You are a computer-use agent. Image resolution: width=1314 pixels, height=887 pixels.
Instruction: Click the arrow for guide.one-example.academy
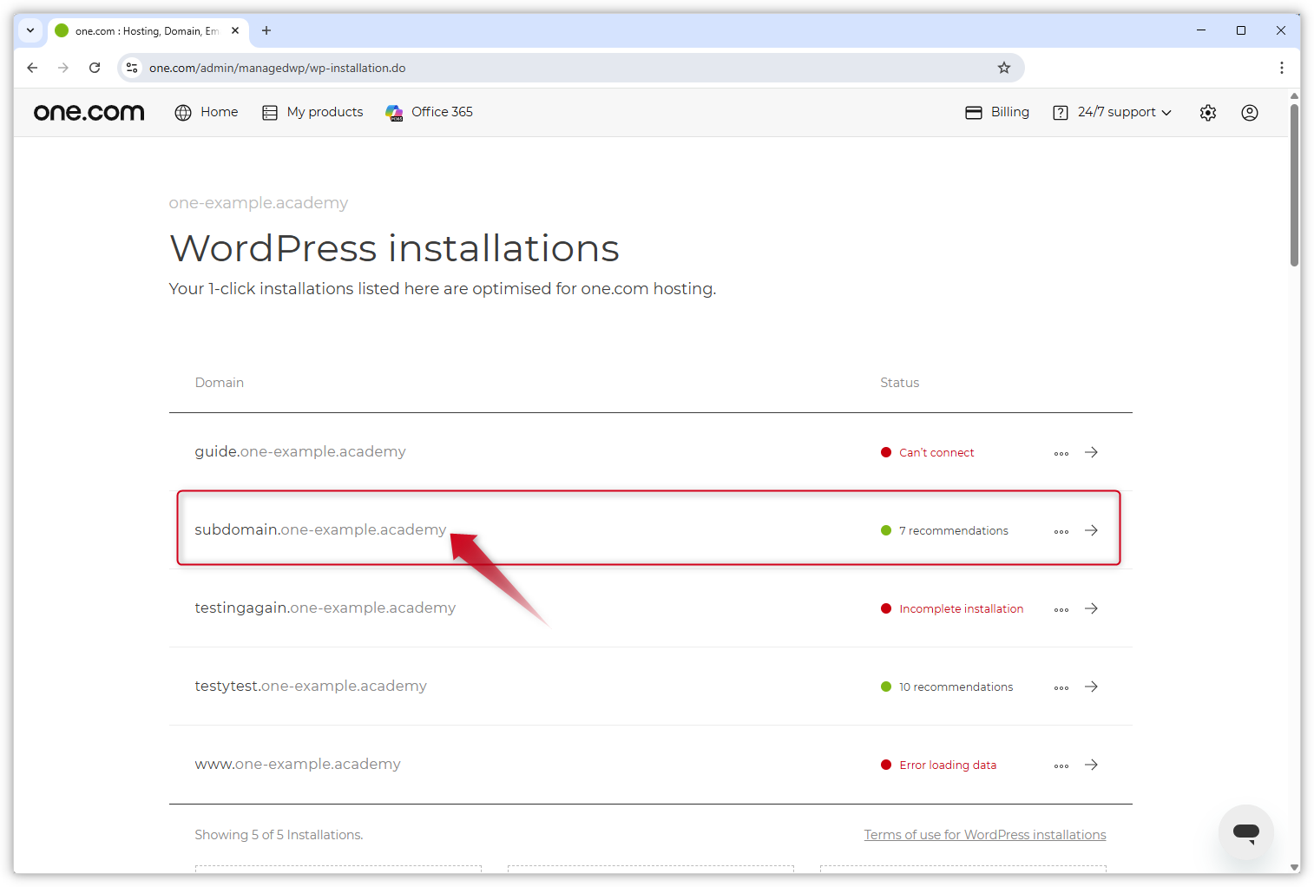tap(1092, 452)
